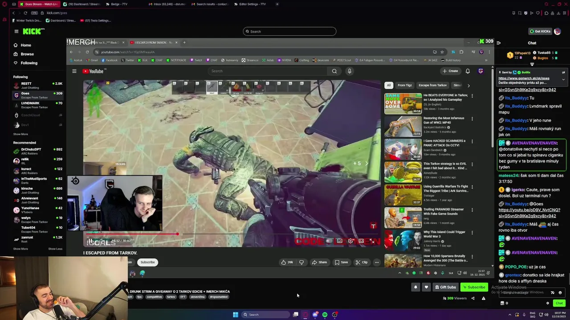The width and height of the screenshot is (570, 320).
Task: Click Share under streamed YouTube video
Action: pos(319,262)
